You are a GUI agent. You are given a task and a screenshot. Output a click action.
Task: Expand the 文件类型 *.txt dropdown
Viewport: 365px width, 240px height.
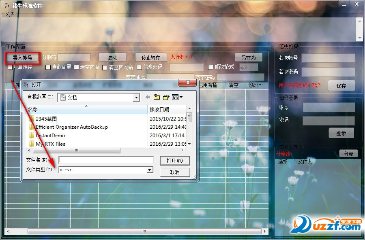[150, 170]
